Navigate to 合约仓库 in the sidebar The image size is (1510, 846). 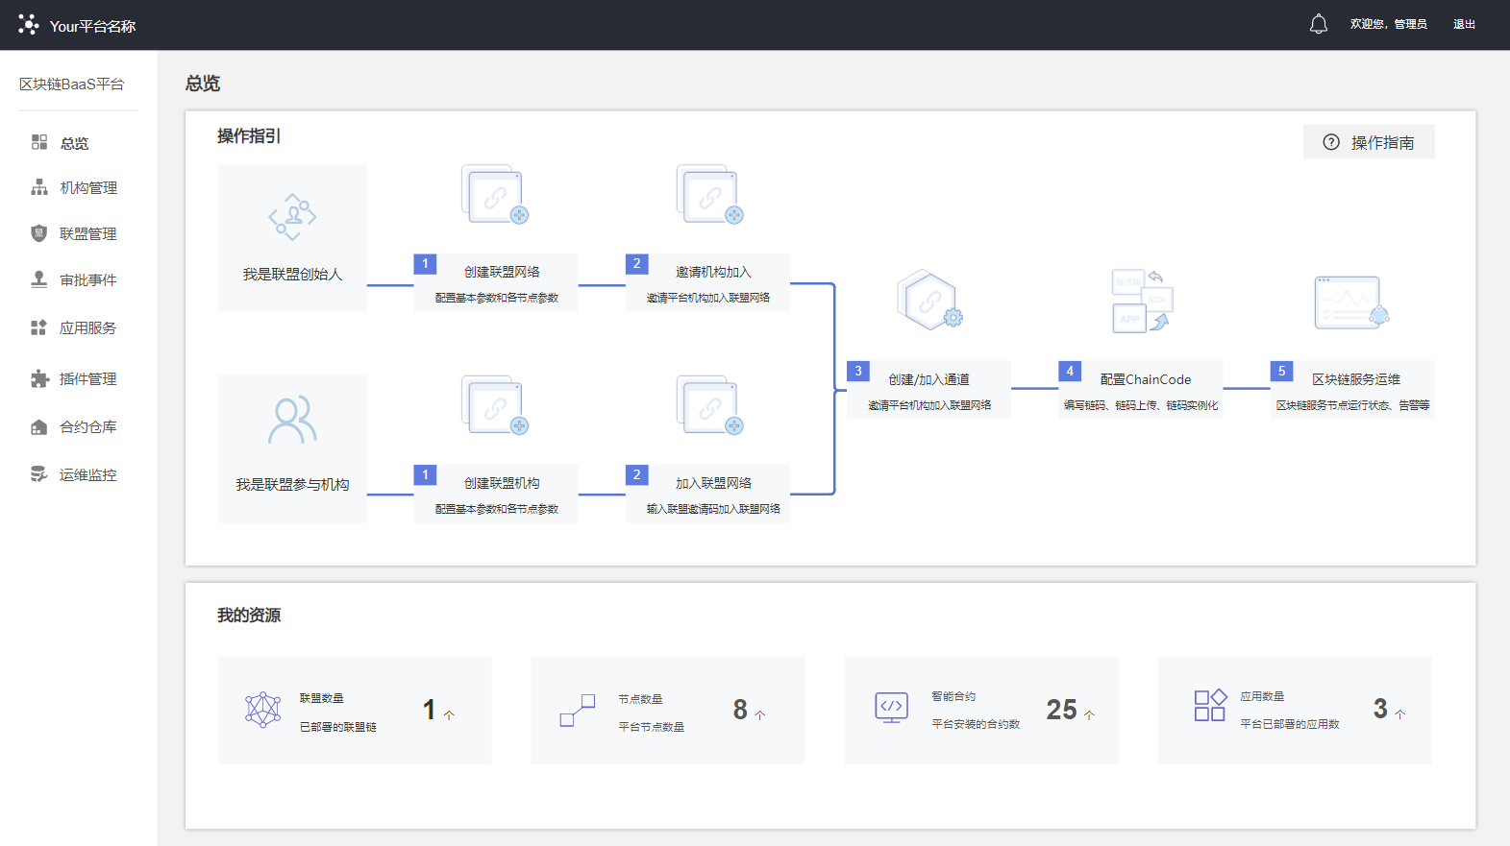coord(87,427)
